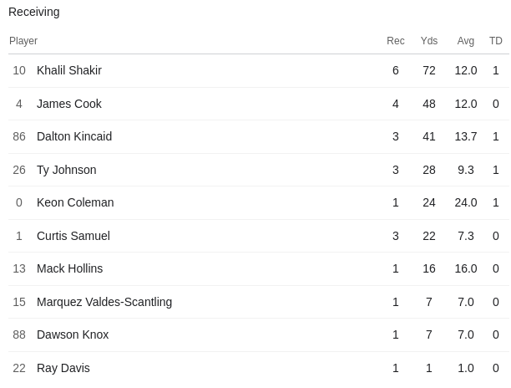Viewport: 511px width, 388px height.
Task: Click Ty Johnson player name
Action: (x=67, y=170)
